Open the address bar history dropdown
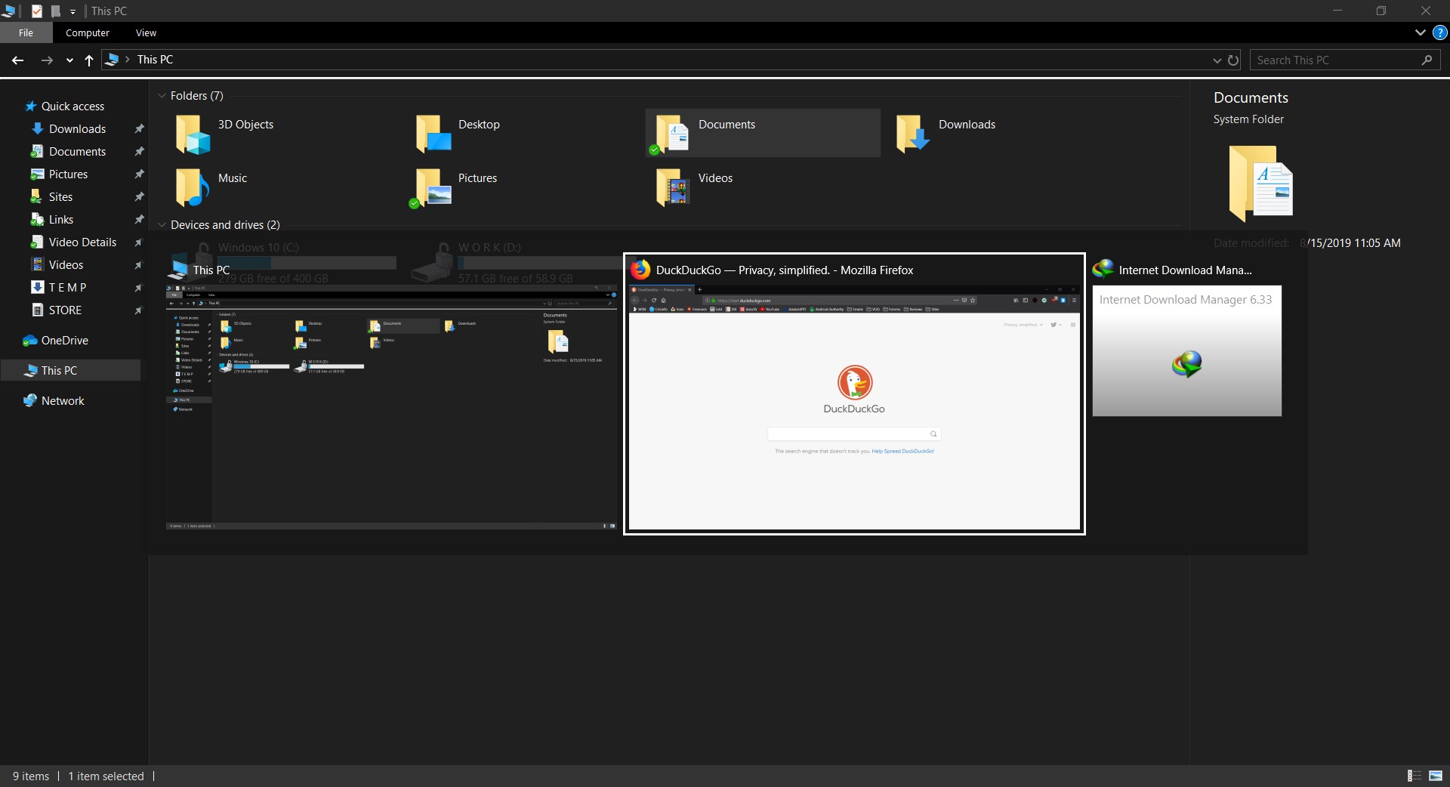This screenshot has width=1450, height=787. pos(1217,60)
